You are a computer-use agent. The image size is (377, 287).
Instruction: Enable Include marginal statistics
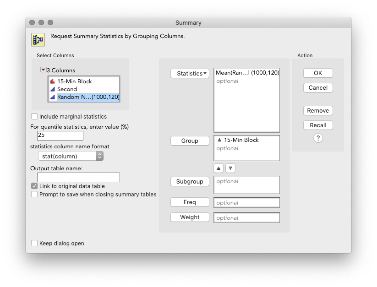coord(34,116)
